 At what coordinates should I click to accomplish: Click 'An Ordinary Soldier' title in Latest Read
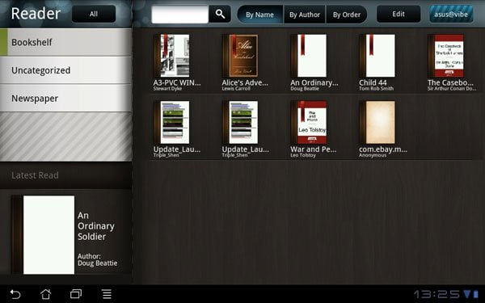tap(96, 226)
